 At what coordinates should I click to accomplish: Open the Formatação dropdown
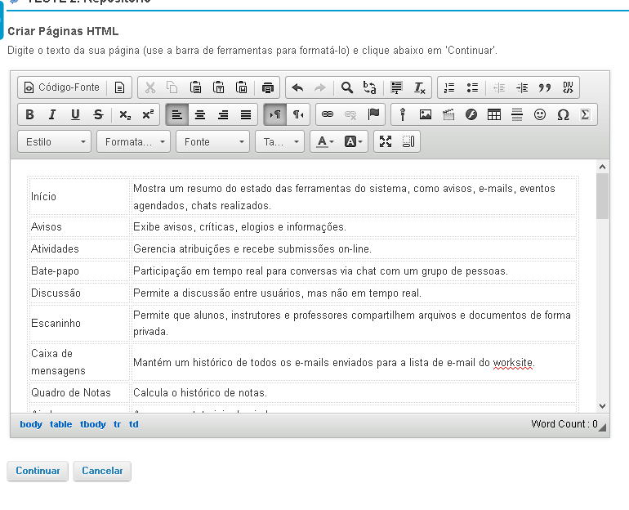click(134, 141)
